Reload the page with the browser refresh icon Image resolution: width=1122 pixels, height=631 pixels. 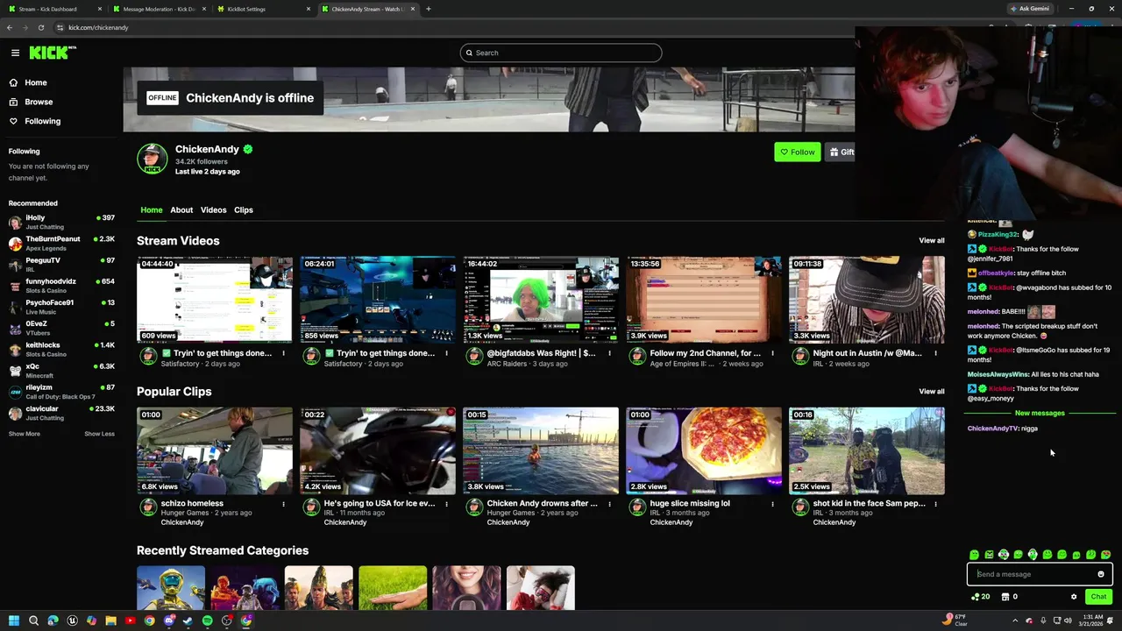pyautogui.click(x=40, y=27)
